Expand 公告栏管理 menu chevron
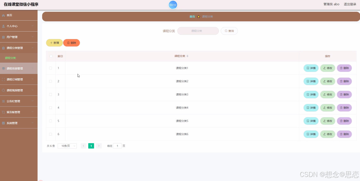The width and height of the screenshot is (360, 181). point(33,101)
